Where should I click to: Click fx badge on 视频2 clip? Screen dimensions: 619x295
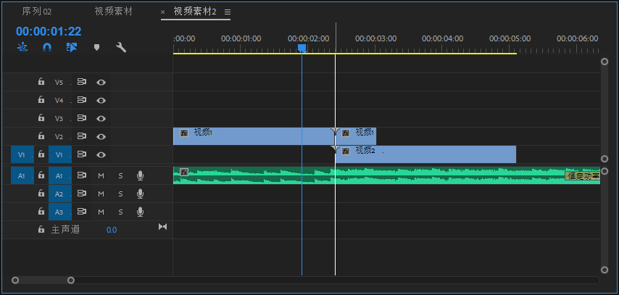coord(346,151)
